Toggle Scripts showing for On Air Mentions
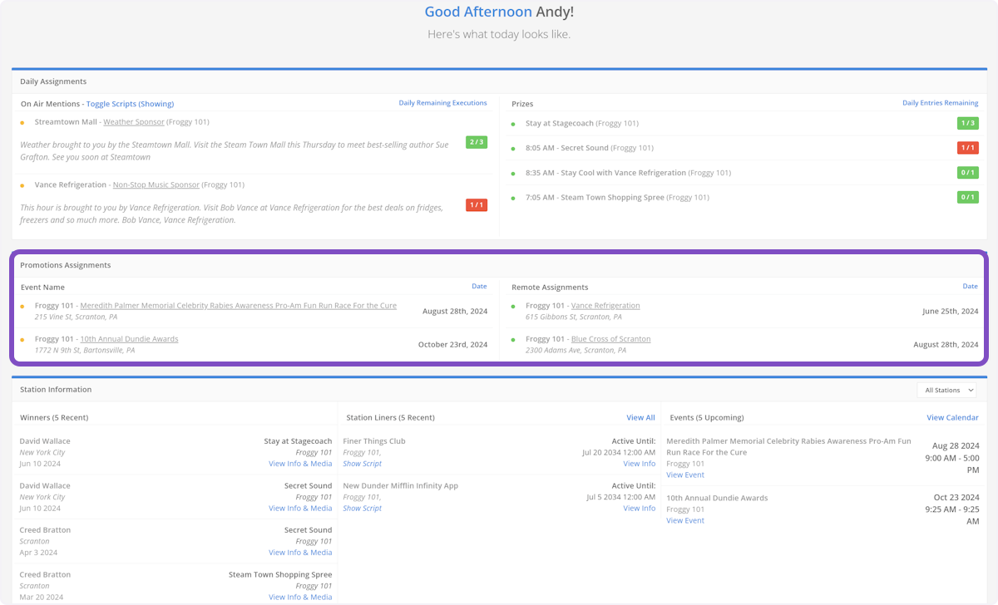 [x=130, y=104]
